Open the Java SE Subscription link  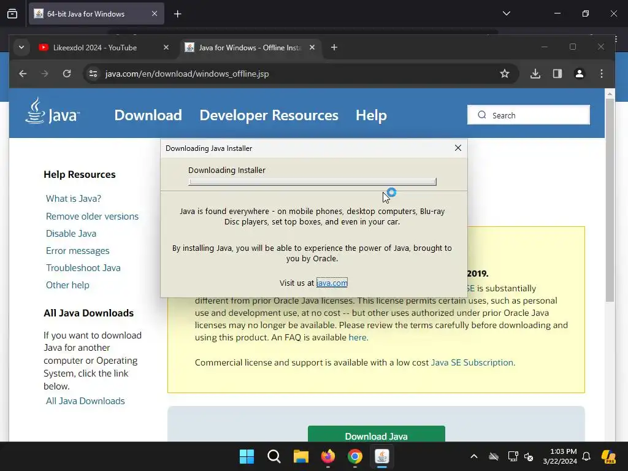pos(472,362)
